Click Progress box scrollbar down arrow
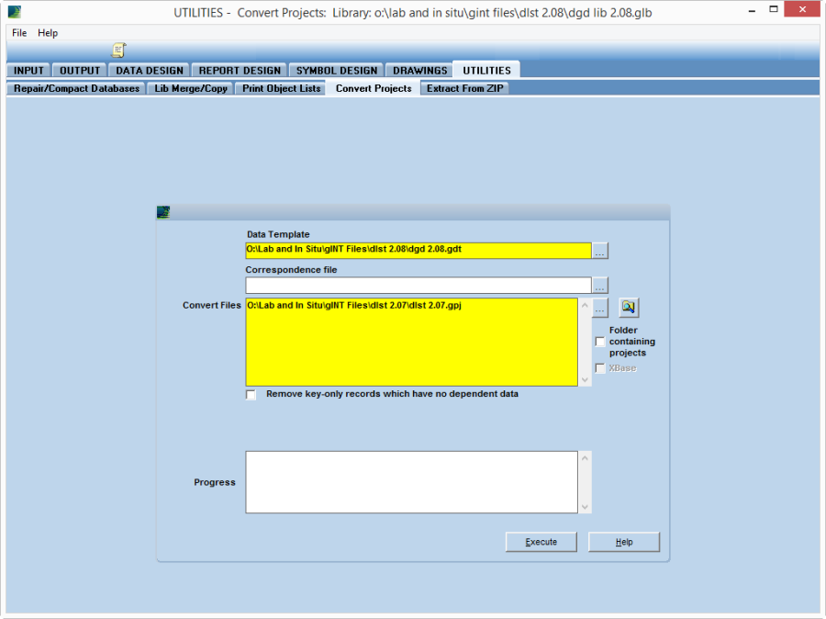 tap(585, 507)
